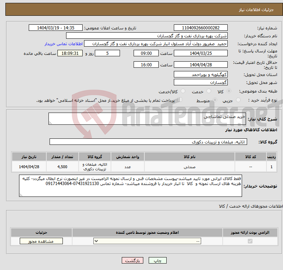Image resolution: width=283 pixels, height=270 pixels.
Task: Click the buyer notes textarea resize handle
Action: (x=21, y=195)
